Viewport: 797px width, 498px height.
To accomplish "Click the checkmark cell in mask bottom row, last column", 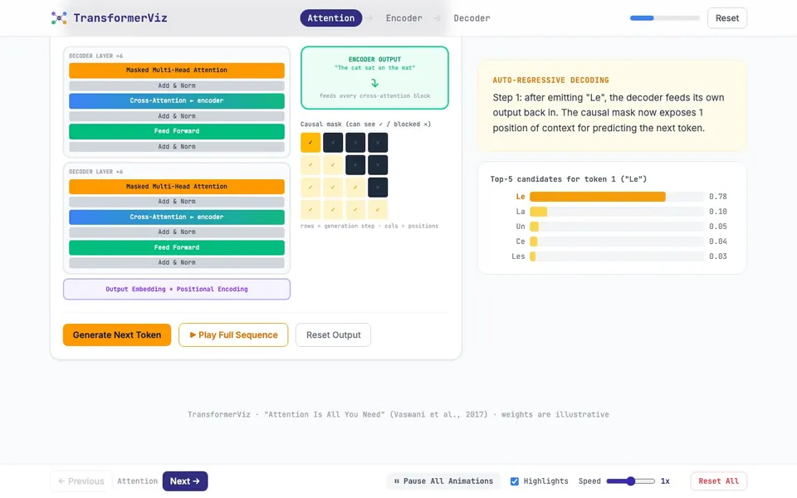I will (x=378, y=209).
